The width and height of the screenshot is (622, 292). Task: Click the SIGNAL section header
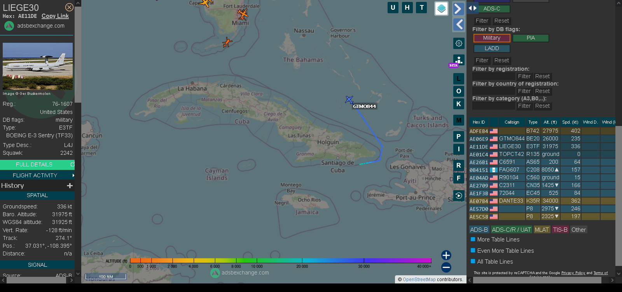(37, 265)
